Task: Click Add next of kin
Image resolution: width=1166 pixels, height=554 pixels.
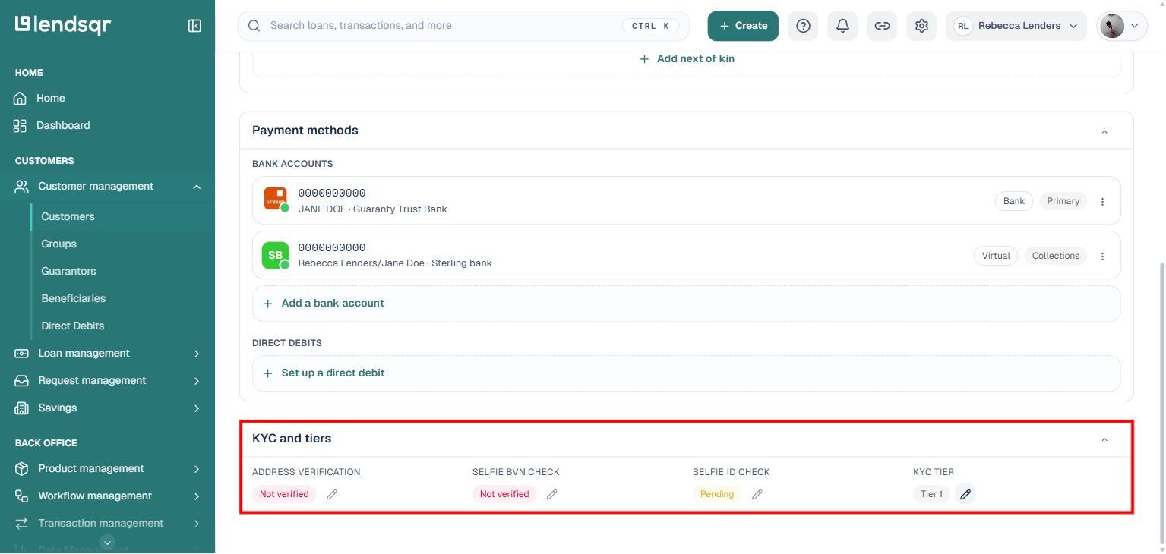Action: point(687,58)
